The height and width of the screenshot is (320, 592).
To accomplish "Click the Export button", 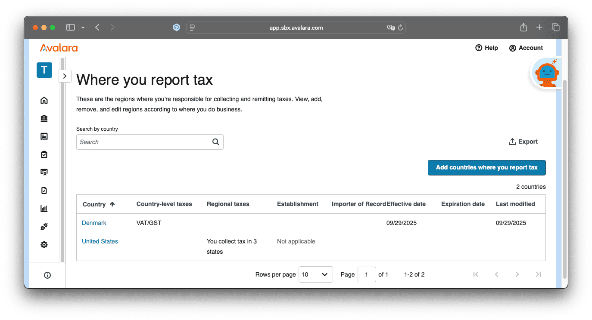I will (523, 142).
